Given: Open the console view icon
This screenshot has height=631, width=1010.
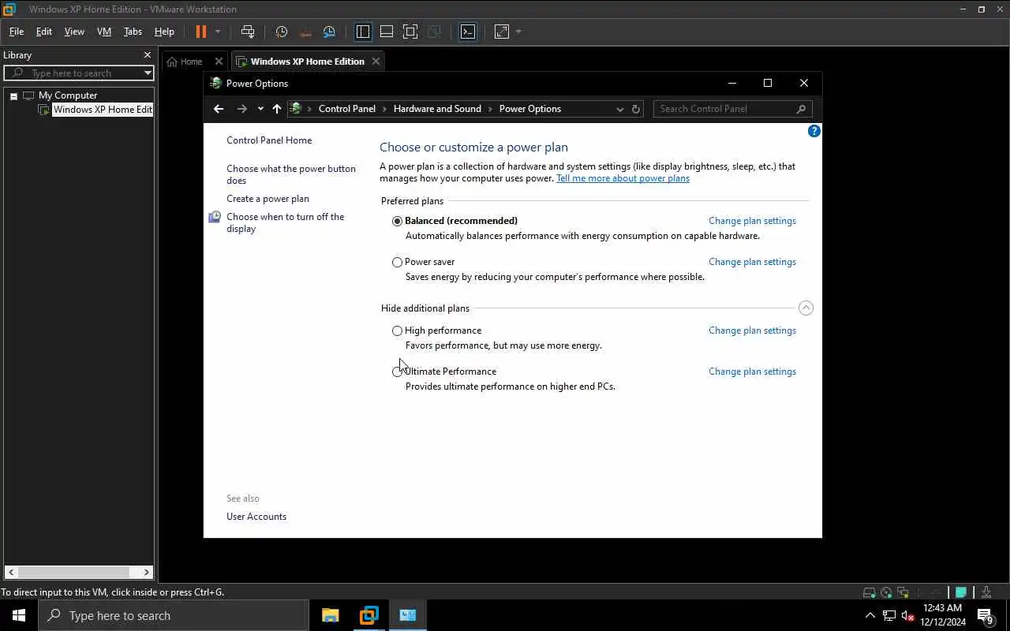Looking at the screenshot, I should click(468, 32).
